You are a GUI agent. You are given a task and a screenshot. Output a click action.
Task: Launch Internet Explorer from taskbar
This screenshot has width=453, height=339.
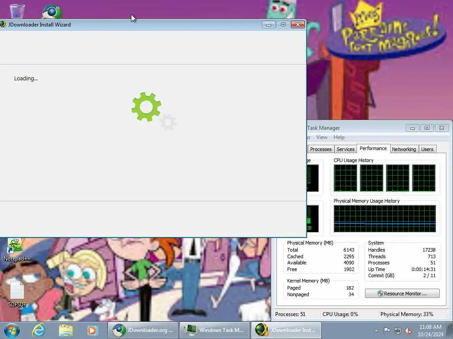39,330
